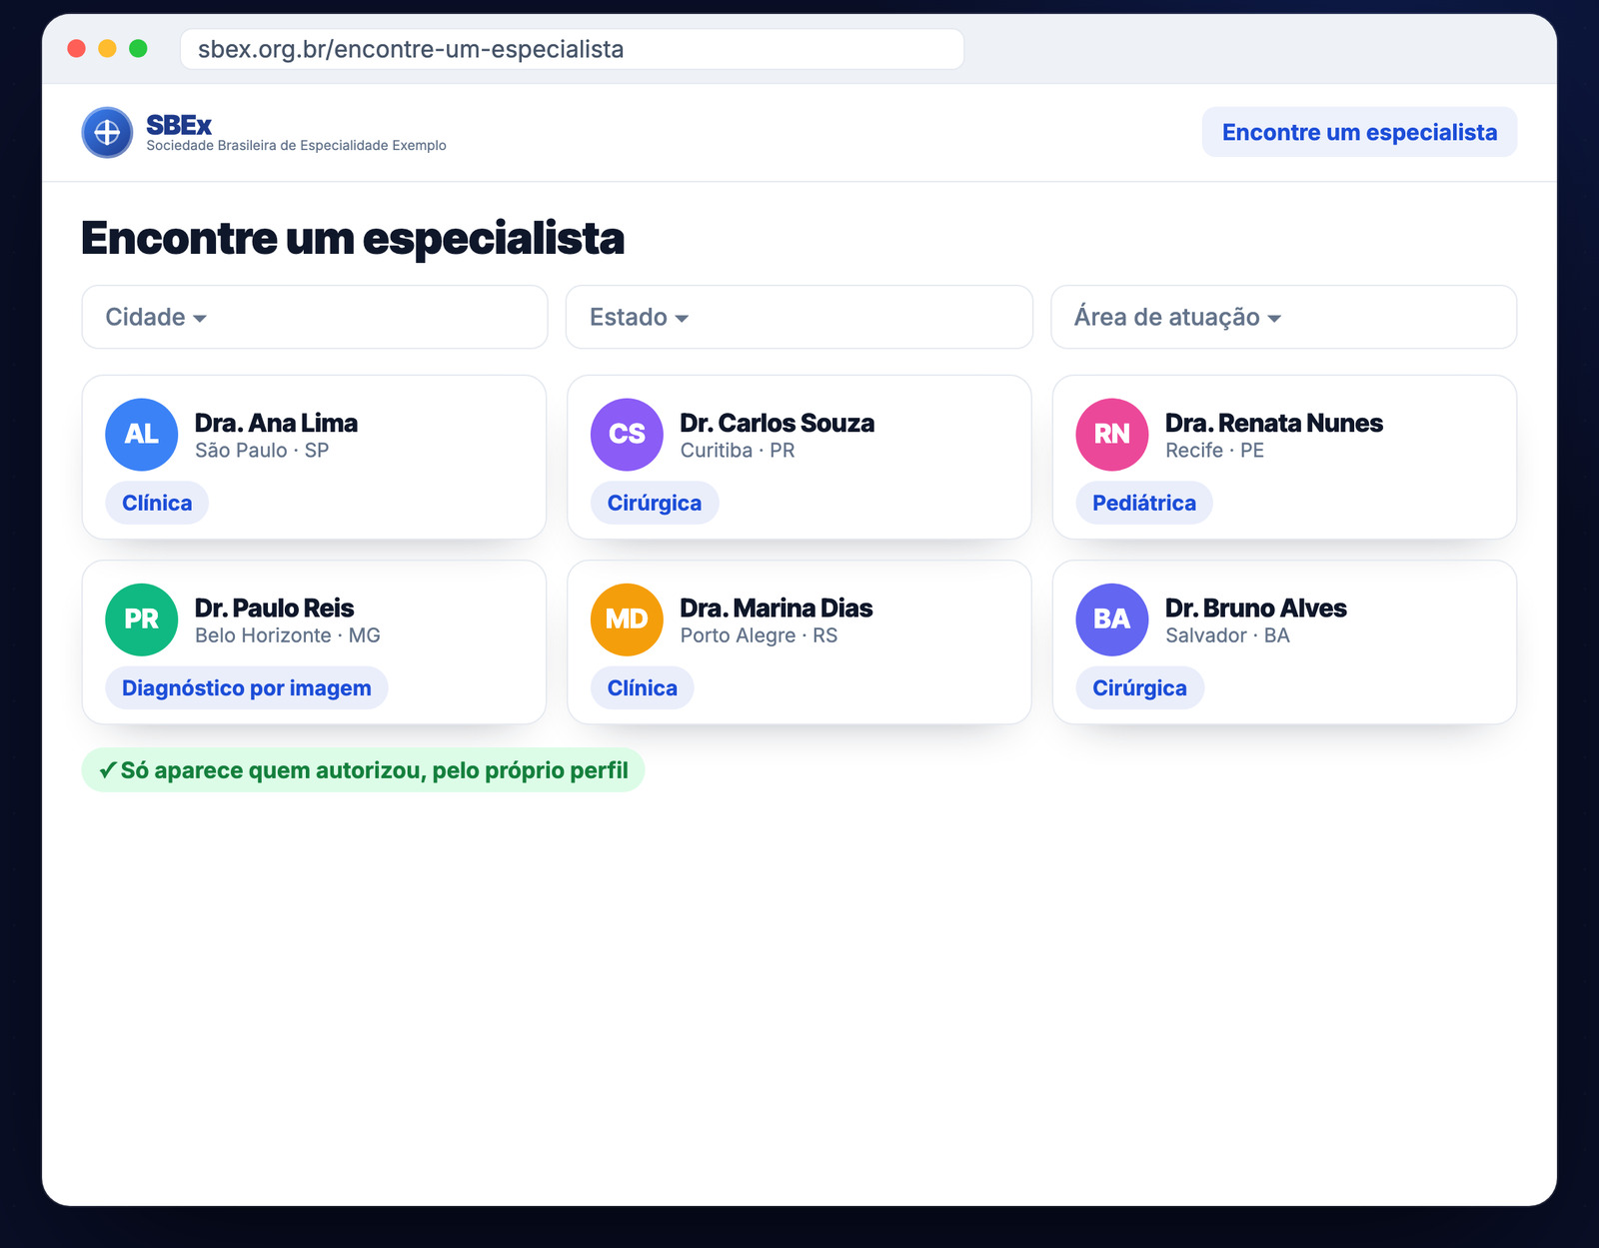Click the green maximize window button

click(x=138, y=48)
